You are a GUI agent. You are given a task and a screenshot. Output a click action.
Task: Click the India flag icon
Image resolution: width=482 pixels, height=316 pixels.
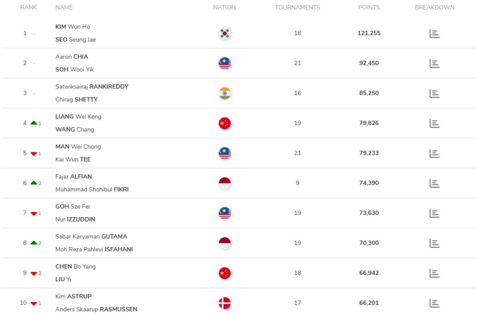(x=224, y=93)
